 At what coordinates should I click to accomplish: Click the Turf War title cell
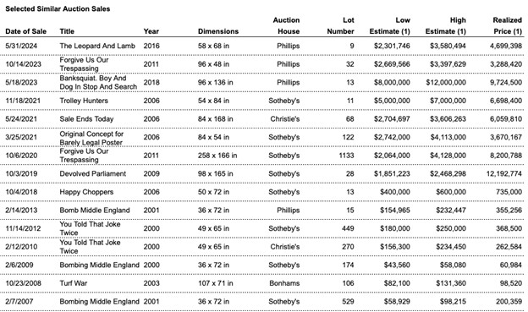pyautogui.click(x=74, y=283)
